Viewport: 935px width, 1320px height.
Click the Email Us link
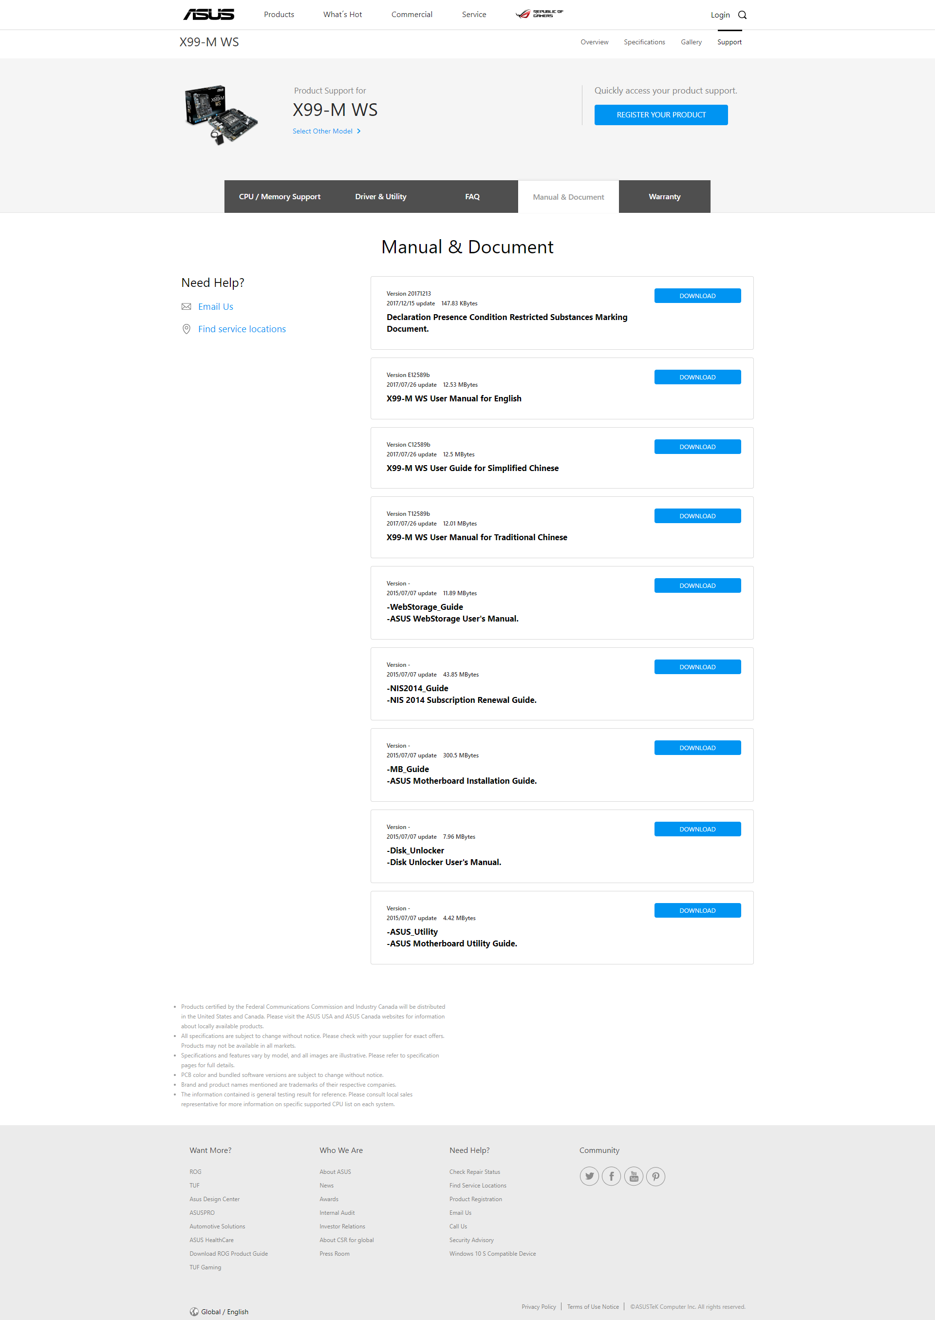215,306
